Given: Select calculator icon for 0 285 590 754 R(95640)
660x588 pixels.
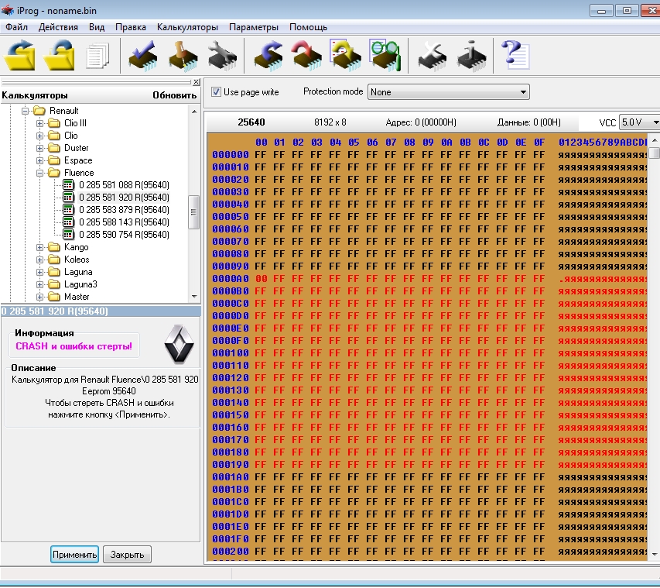Looking at the screenshot, I should click(68, 235).
